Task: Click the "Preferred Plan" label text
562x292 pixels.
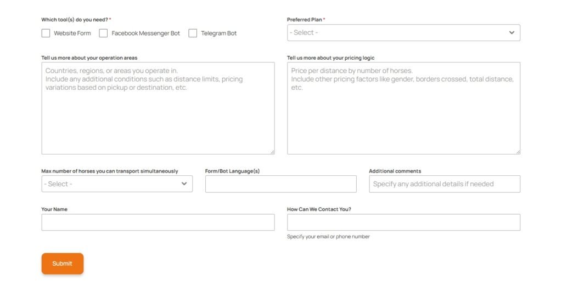Action: (304, 20)
